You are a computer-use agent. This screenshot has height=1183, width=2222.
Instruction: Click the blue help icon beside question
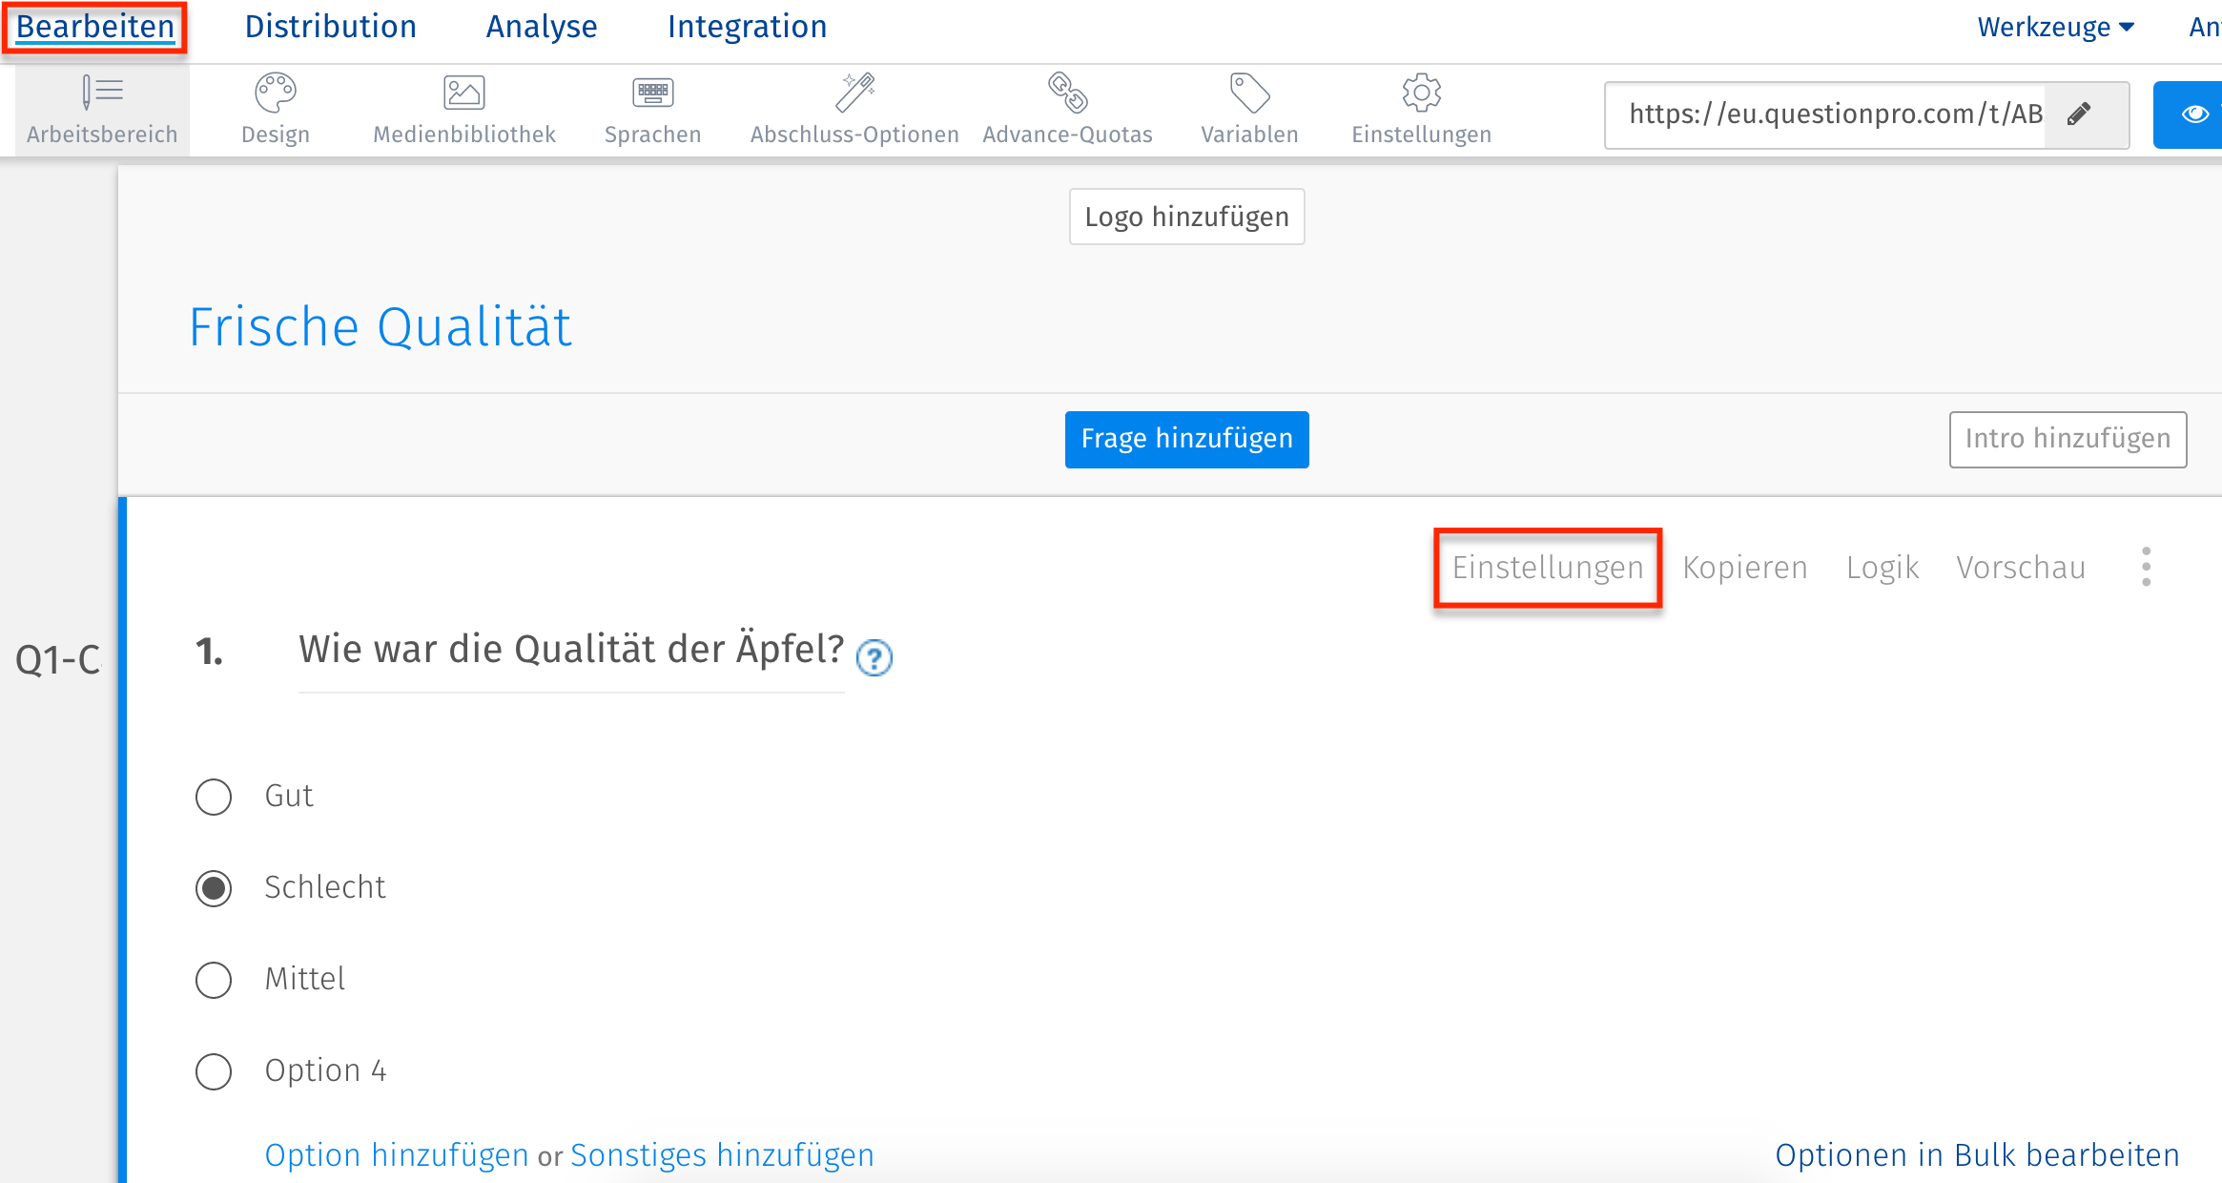tap(874, 657)
